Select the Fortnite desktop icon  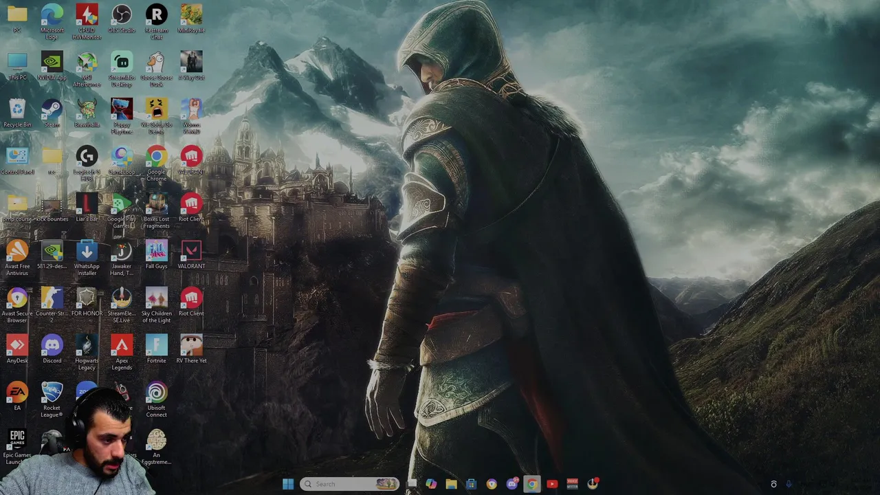[x=156, y=349]
